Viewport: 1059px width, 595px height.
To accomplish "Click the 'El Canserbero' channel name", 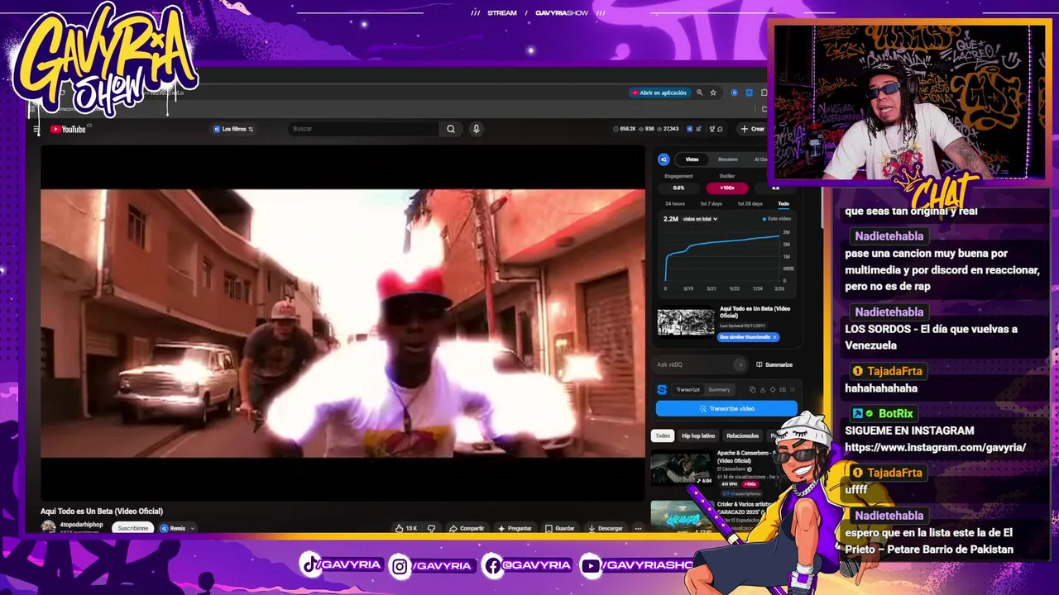I will coord(731,469).
